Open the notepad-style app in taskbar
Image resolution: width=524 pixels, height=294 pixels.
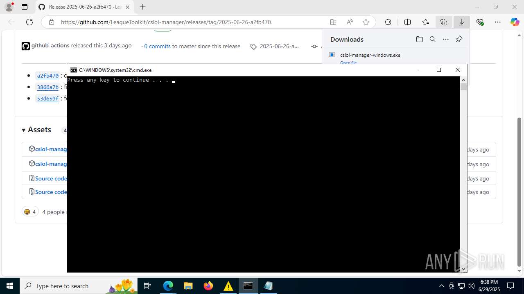coord(268,286)
